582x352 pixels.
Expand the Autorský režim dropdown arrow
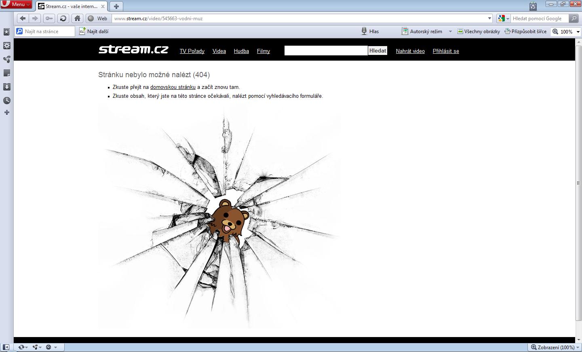pyautogui.click(x=450, y=31)
